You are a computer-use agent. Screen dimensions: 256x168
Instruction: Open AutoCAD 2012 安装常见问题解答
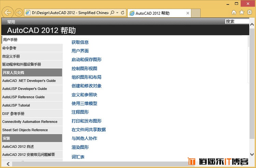pos(32,154)
